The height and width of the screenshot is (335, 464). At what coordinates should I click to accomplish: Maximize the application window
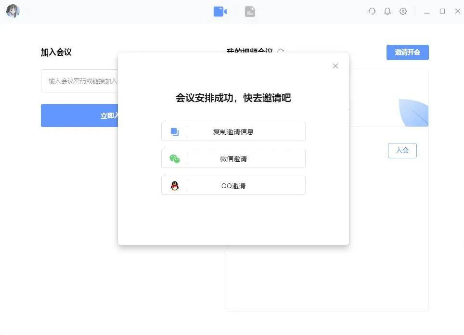click(442, 11)
